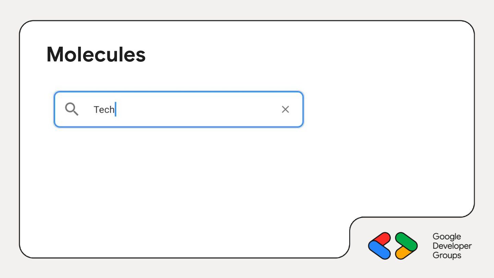The image size is (494, 278).
Task: Clear the search field with the X icon
Action: pos(285,109)
